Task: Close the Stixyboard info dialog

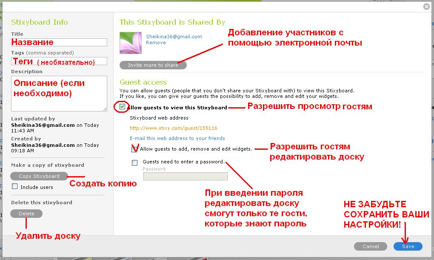Action: (426, 6)
